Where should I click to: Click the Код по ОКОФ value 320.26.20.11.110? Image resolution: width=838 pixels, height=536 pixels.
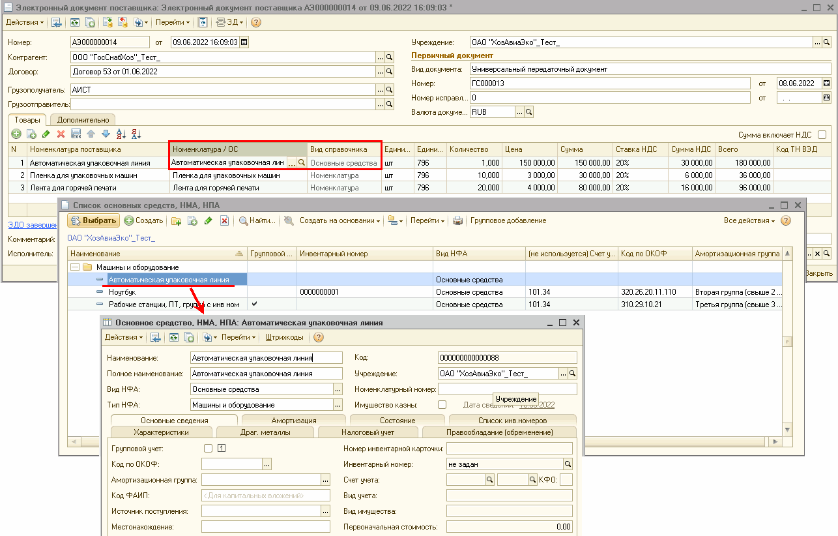click(648, 292)
